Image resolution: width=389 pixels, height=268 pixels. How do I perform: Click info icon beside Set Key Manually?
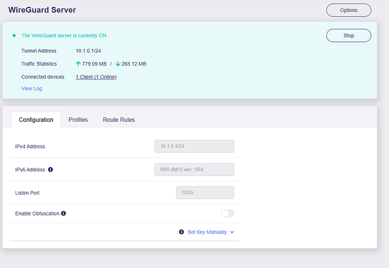click(x=182, y=232)
